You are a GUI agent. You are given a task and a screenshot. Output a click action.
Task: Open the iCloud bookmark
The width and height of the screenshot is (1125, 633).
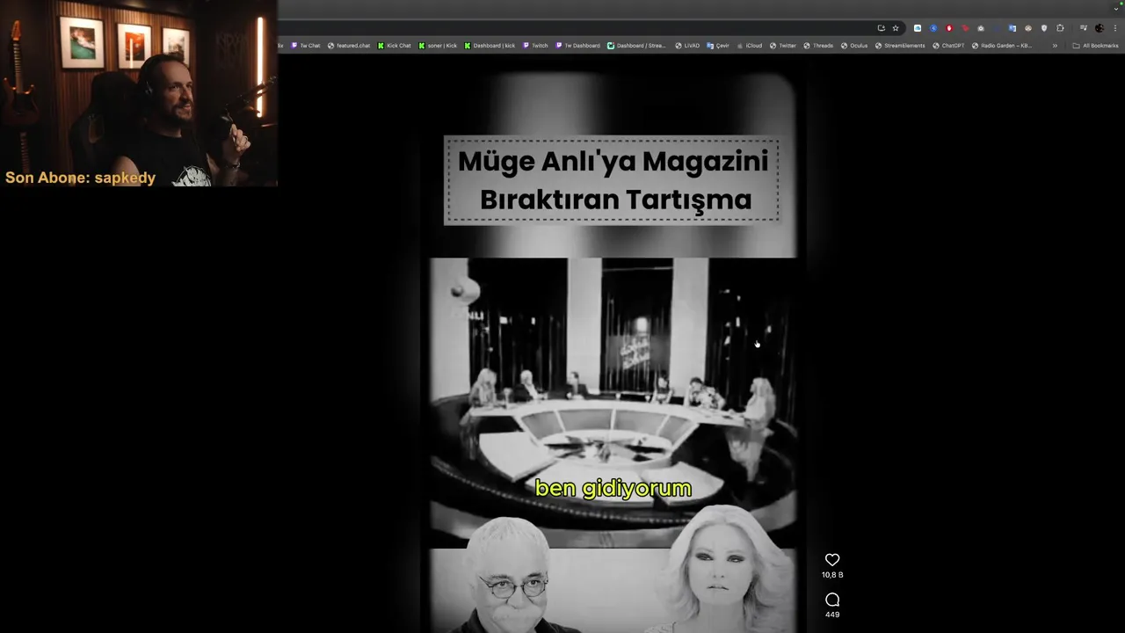750,46
